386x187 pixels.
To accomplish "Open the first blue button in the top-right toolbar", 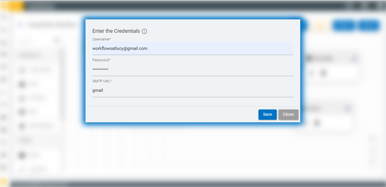I will 344,25.
